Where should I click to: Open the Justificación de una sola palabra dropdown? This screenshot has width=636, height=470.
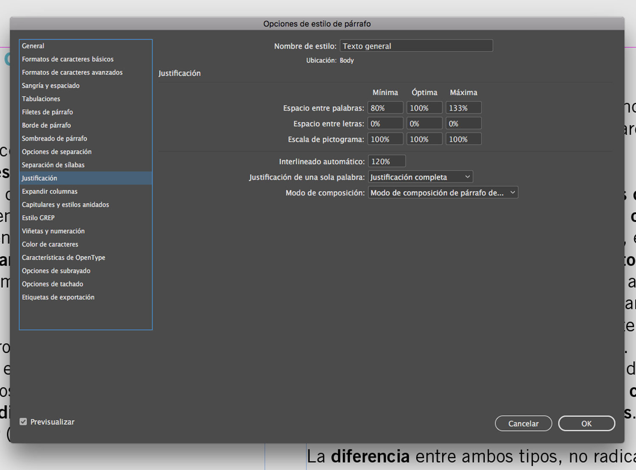(420, 177)
